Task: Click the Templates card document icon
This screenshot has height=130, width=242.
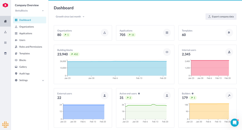Action: [229, 33]
